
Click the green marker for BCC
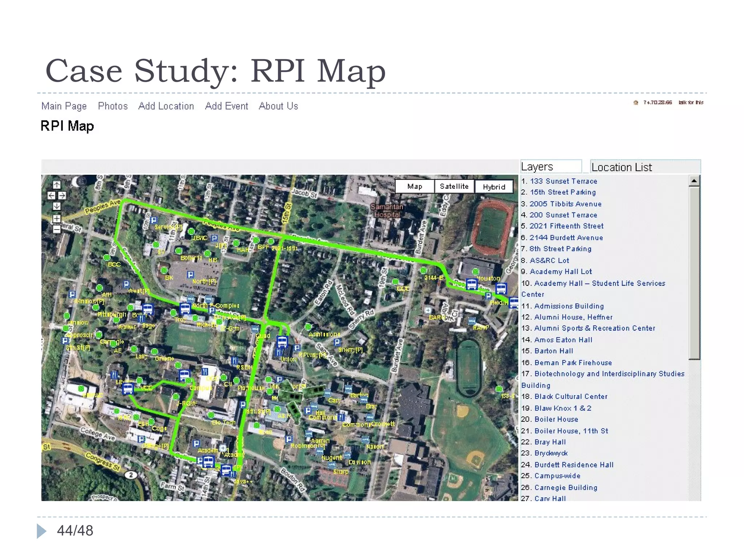coord(106,258)
